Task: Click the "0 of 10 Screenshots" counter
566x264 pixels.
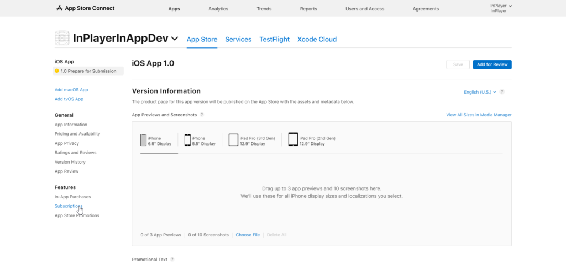Action: coord(208,235)
